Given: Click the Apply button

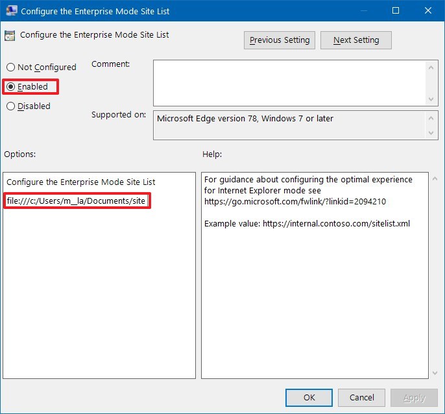Looking at the screenshot, I should point(414,398).
